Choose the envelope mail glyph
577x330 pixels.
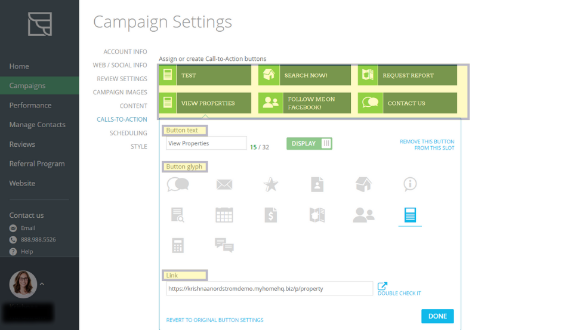click(224, 185)
